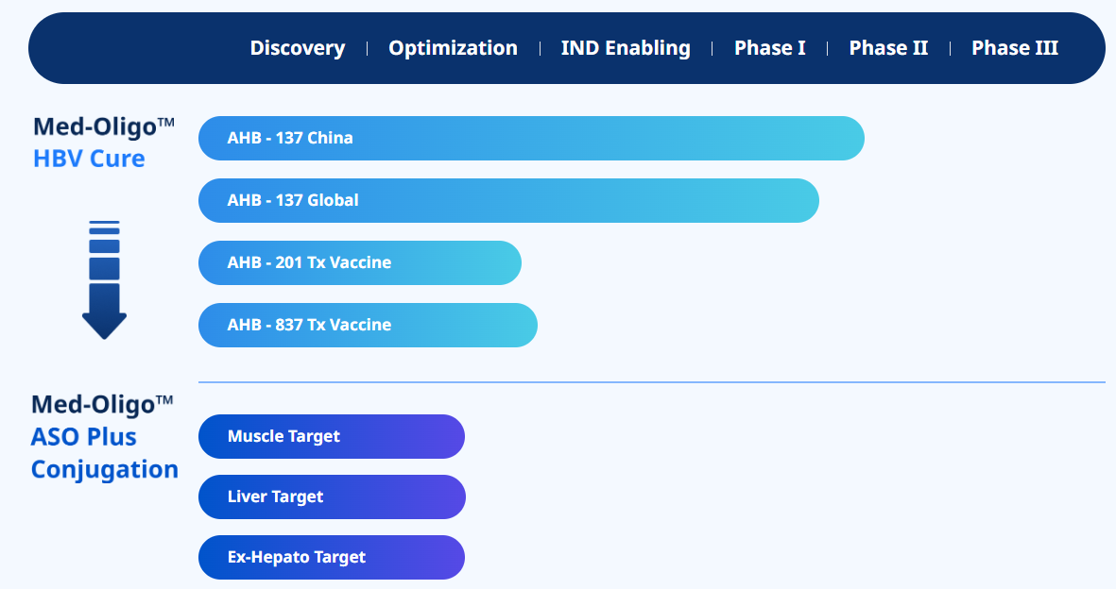Click the AHB - 137 Global progress bar

point(508,200)
